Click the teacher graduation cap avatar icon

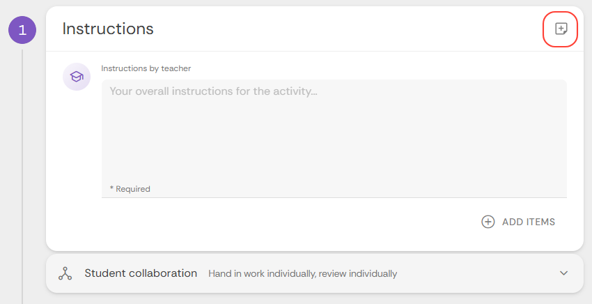point(77,77)
